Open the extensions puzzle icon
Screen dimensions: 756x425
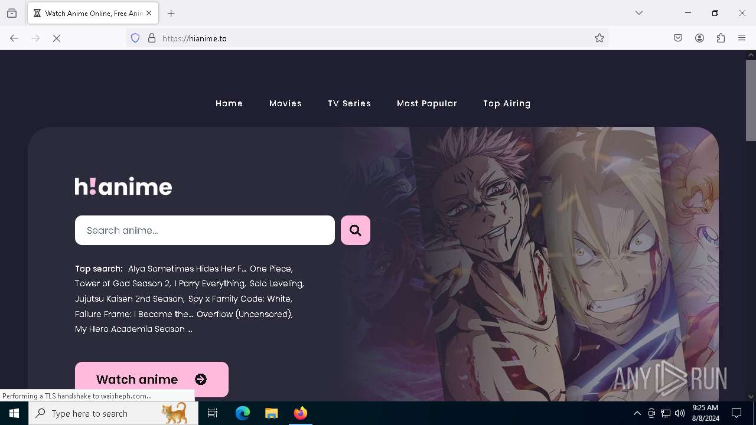[x=721, y=38]
